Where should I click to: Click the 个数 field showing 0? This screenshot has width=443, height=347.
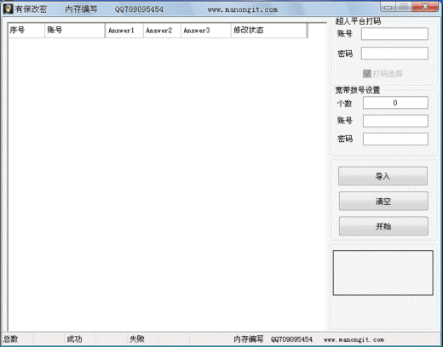(x=395, y=103)
